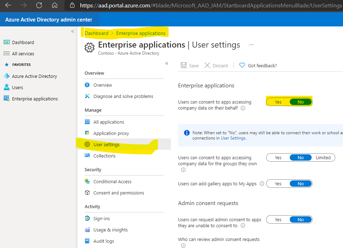This screenshot has height=248, width=343.
Task: Set request admin consent to No
Action: click(x=301, y=219)
